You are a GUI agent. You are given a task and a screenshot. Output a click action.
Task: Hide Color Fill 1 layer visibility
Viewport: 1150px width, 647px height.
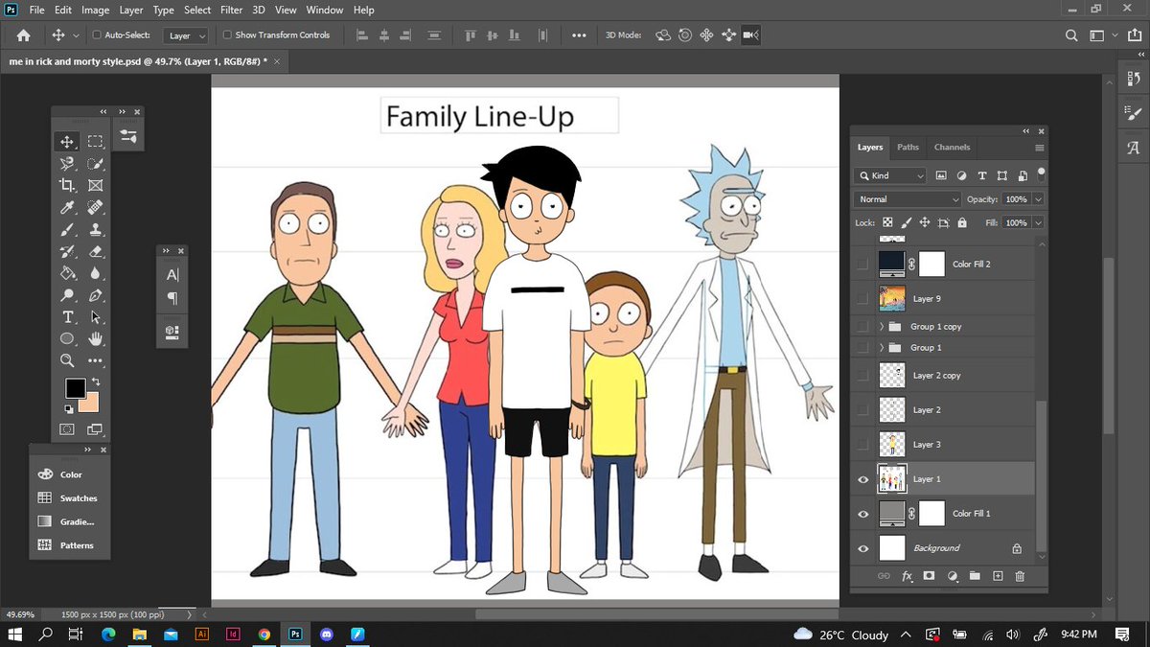pyautogui.click(x=862, y=514)
